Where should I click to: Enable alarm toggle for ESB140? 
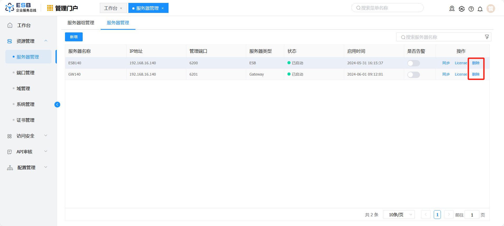[x=413, y=63]
